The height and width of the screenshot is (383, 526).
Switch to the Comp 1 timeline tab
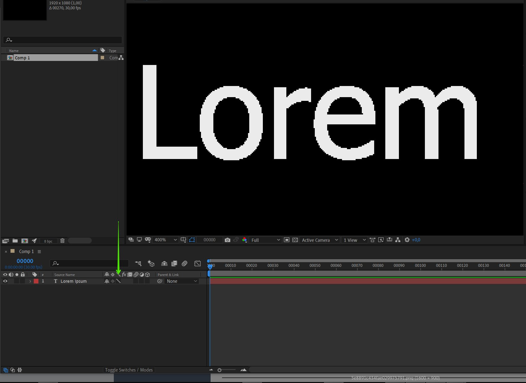click(x=26, y=251)
